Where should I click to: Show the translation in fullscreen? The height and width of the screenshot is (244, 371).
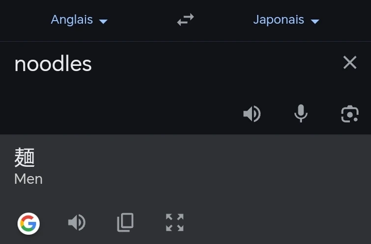pos(174,223)
